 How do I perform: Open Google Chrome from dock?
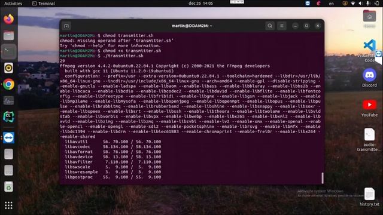pos(9,84)
